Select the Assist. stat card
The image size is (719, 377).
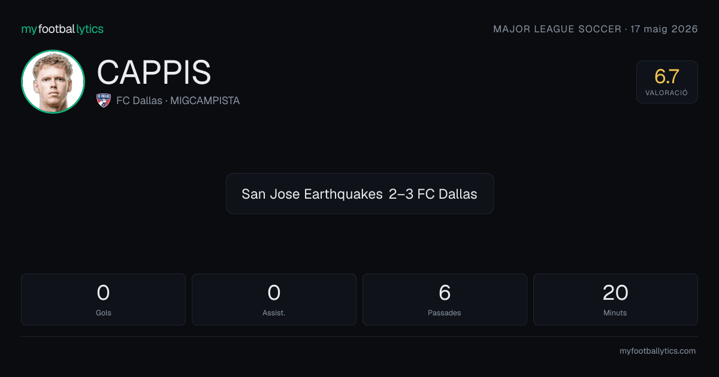[274, 299]
